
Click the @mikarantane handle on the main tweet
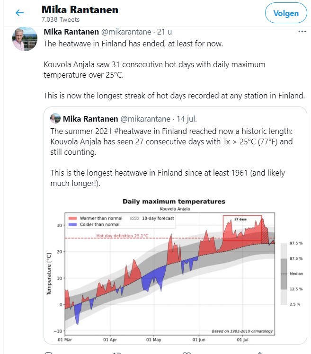(126, 32)
